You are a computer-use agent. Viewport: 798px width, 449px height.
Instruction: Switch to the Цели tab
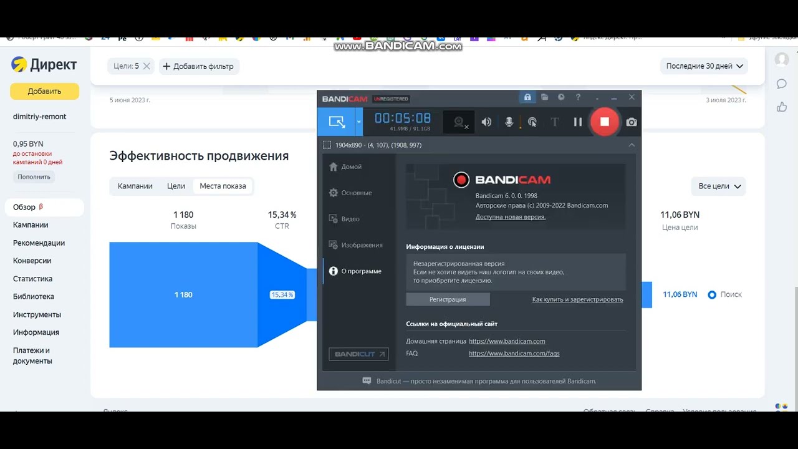(176, 186)
